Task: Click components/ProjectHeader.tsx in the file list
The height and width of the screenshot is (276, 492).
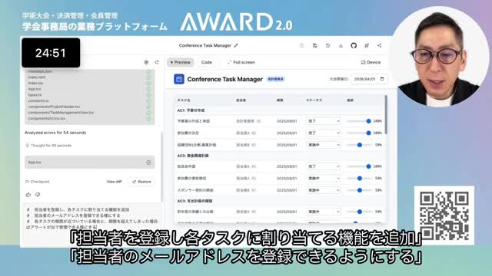Action: (54, 107)
